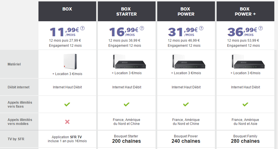Screen dimensions: 278x149
Task: Click the help icon beside the 16,99€ price
Action: [142, 28]
